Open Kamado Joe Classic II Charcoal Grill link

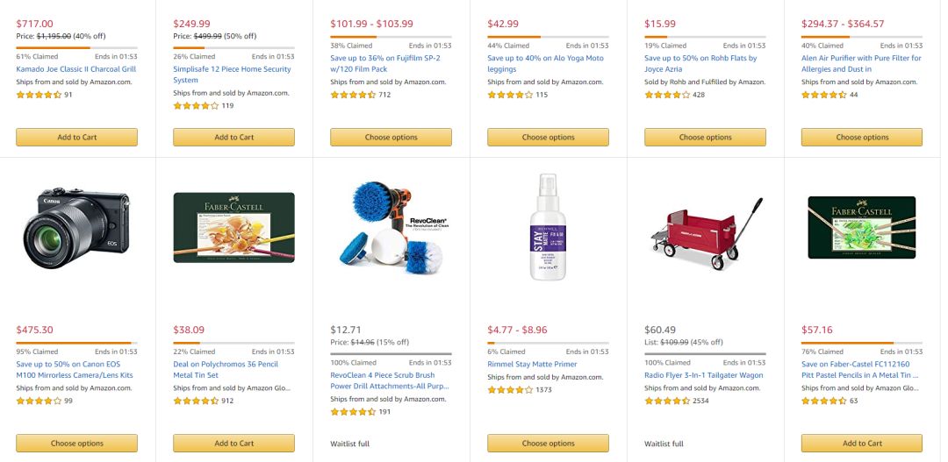tap(76, 69)
